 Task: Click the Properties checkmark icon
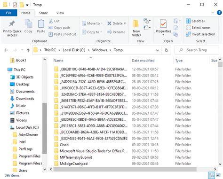pyautogui.click(x=163, y=24)
